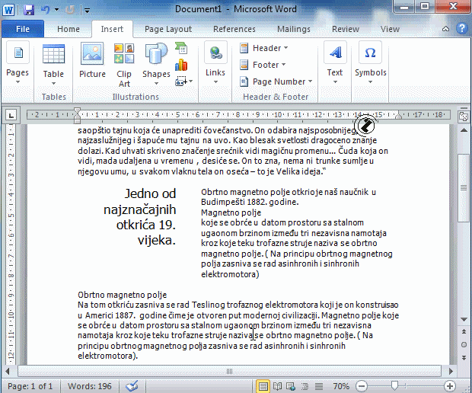Open the Page Layout tab
This screenshot has width=472, height=393.
pyautogui.click(x=168, y=29)
